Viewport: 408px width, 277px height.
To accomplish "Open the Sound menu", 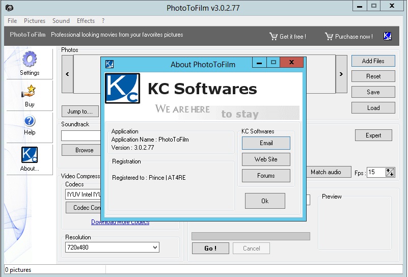I will pos(61,21).
